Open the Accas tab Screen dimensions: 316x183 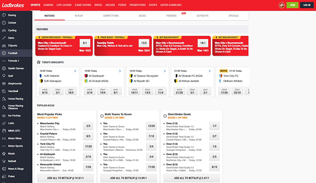(x=142, y=16)
